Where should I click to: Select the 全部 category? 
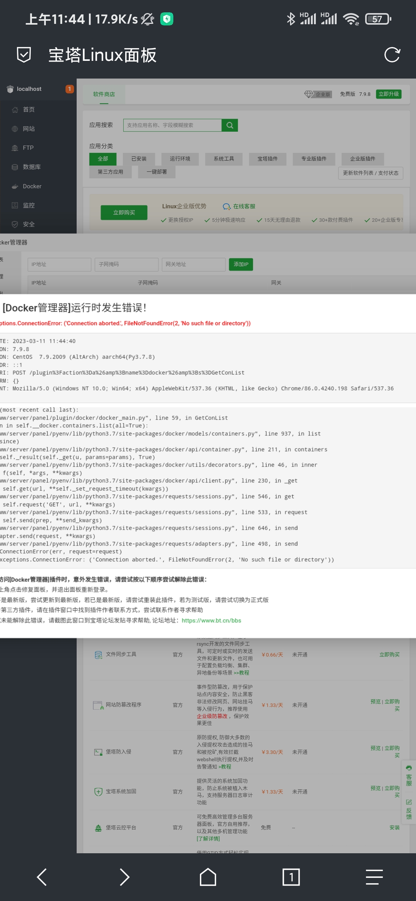[x=103, y=159]
